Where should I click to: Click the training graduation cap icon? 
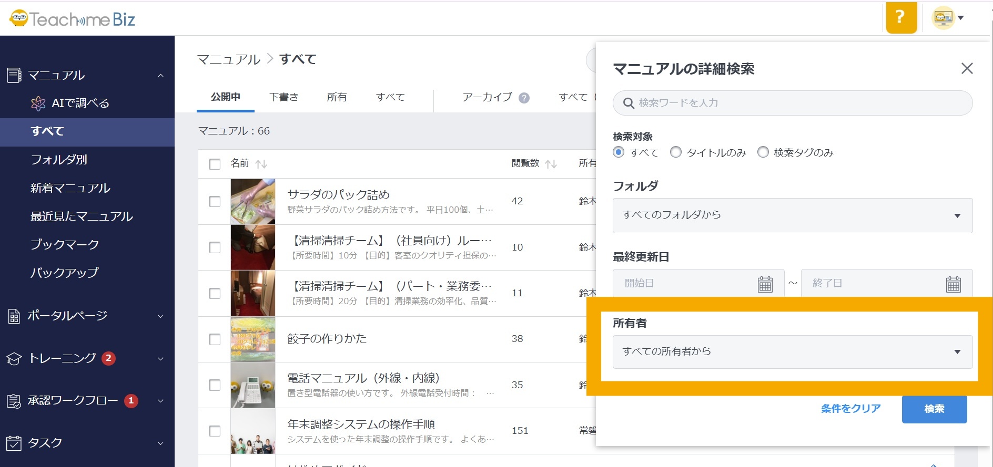[14, 359]
